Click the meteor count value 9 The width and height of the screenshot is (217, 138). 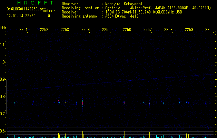click(49, 16)
